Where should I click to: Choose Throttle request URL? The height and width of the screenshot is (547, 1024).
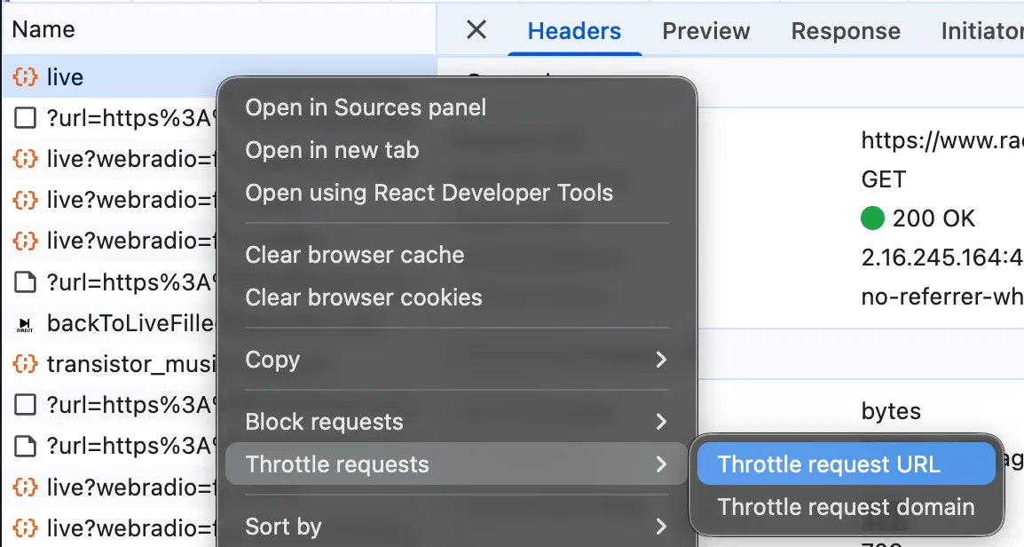click(847, 464)
